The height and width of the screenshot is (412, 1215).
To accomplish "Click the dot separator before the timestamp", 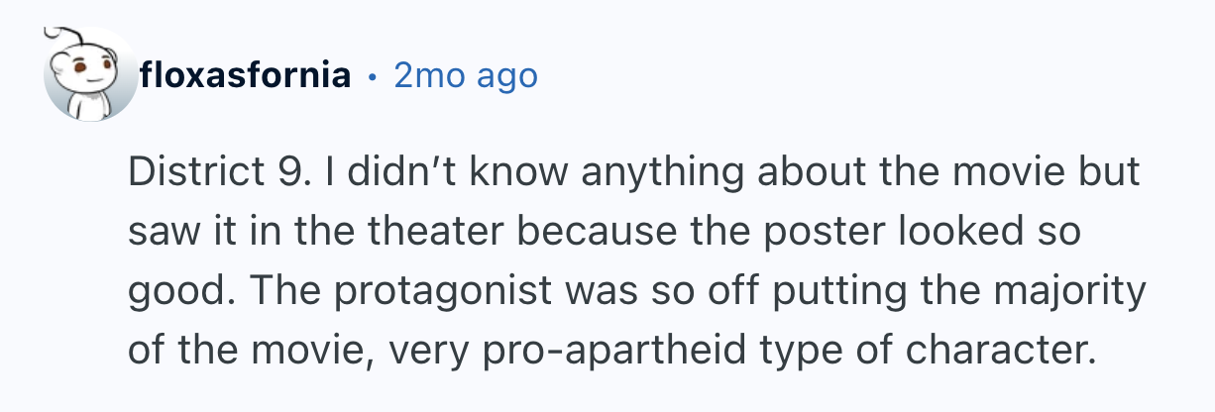I will 373,75.
